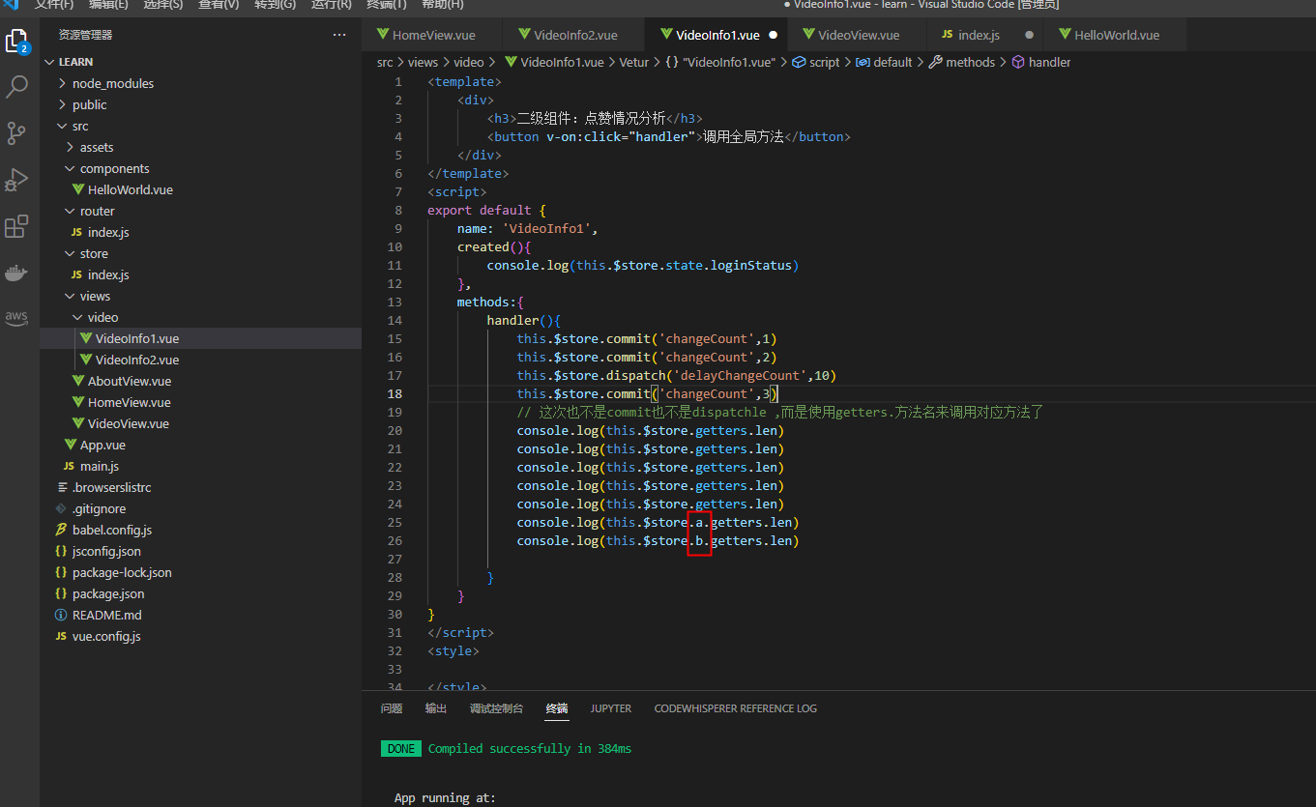Open the JUPYTER panel tab
This screenshot has width=1316, height=807.
611,708
